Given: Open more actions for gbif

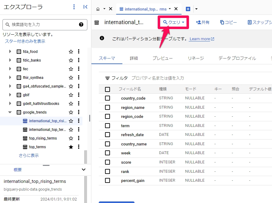Looking at the screenshot, I should click(79, 95).
